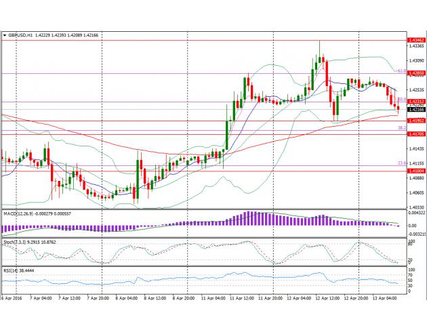Select the 1.41004 red price label

click(416, 171)
